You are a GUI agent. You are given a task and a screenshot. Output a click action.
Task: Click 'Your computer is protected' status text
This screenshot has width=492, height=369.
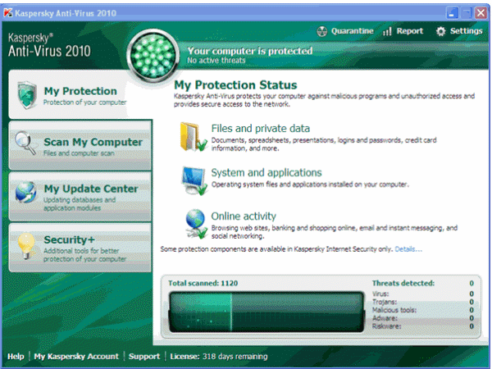click(x=250, y=51)
